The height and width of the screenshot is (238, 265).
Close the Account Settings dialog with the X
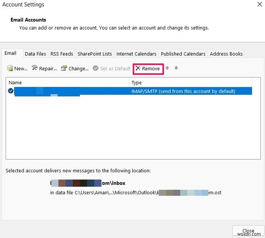(x=260, y=4)
